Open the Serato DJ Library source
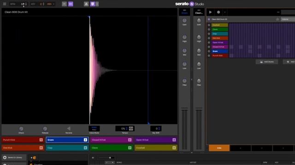This screenshot has height=165, width=295. (14, 158)
